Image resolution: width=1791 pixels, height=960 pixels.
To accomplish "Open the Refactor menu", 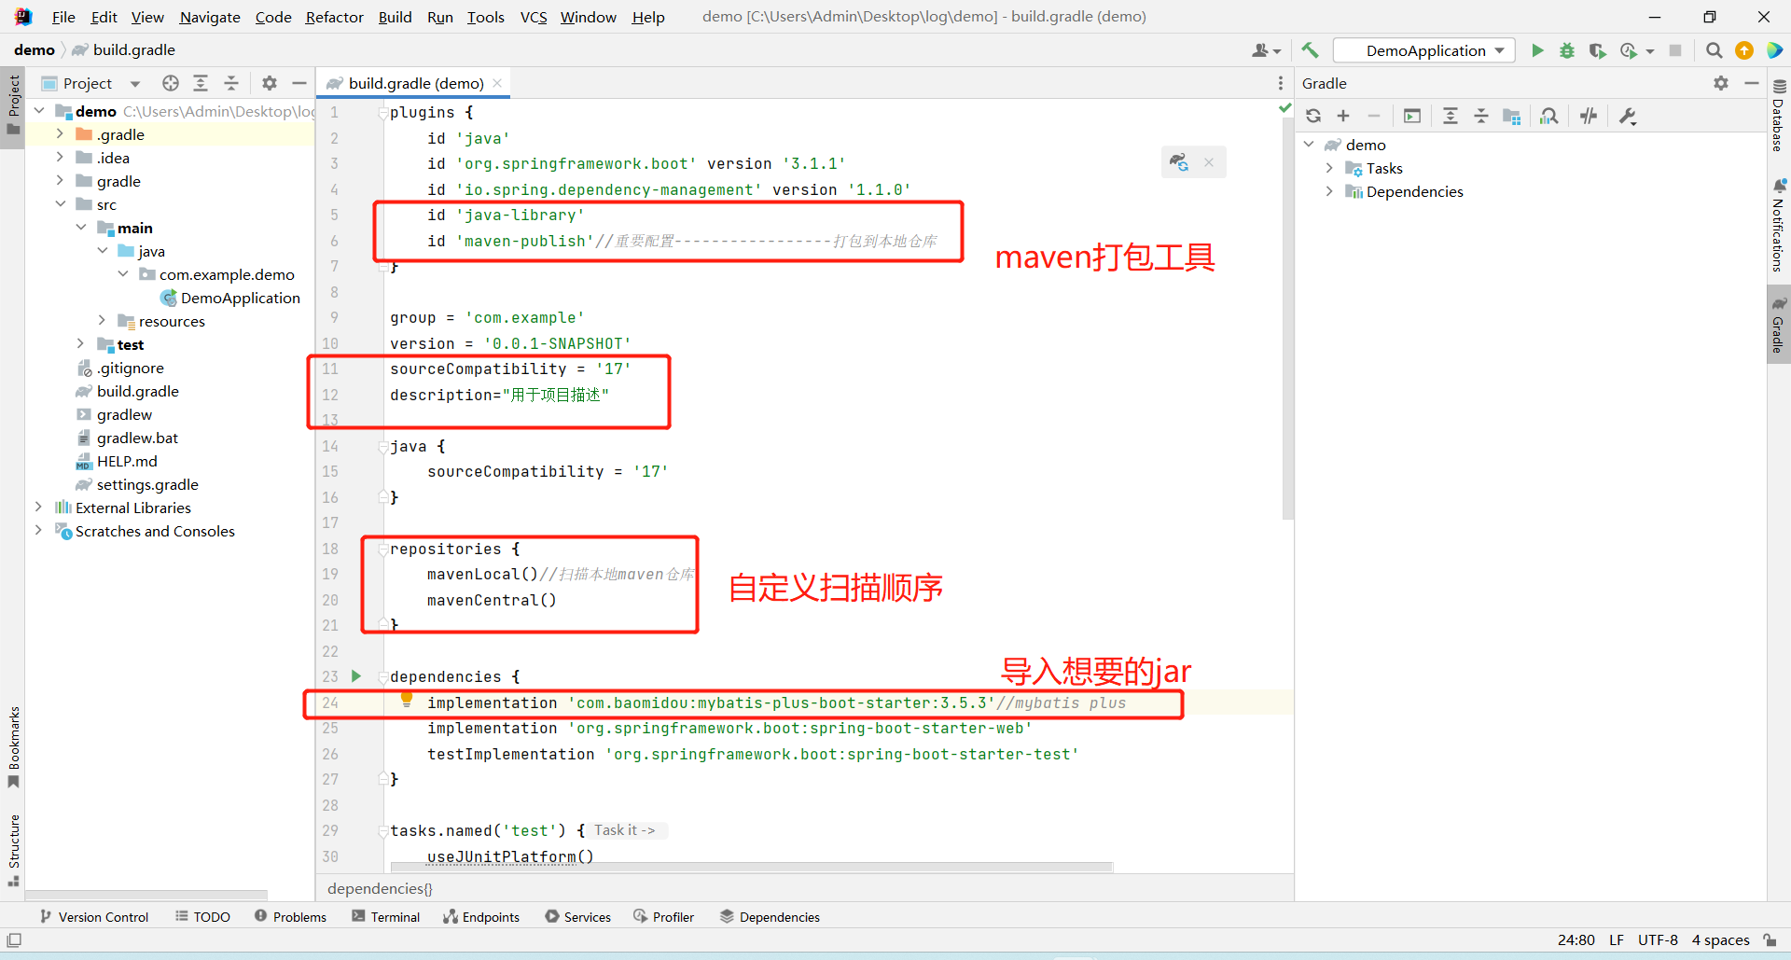I will (x=334, y=17).
